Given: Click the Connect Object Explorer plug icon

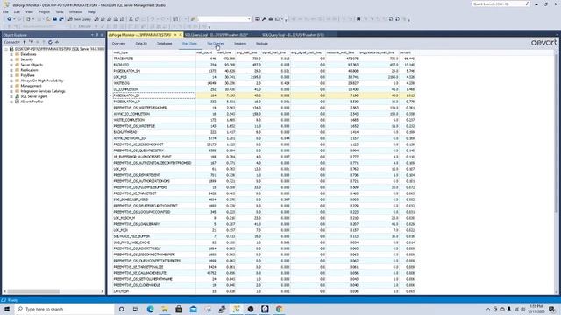Looking at the screenshot, I should [25, 42].
